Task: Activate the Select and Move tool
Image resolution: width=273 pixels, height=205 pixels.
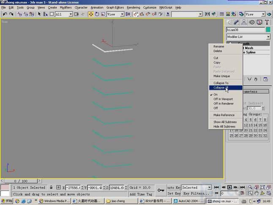Action: (x=91, y=14)
